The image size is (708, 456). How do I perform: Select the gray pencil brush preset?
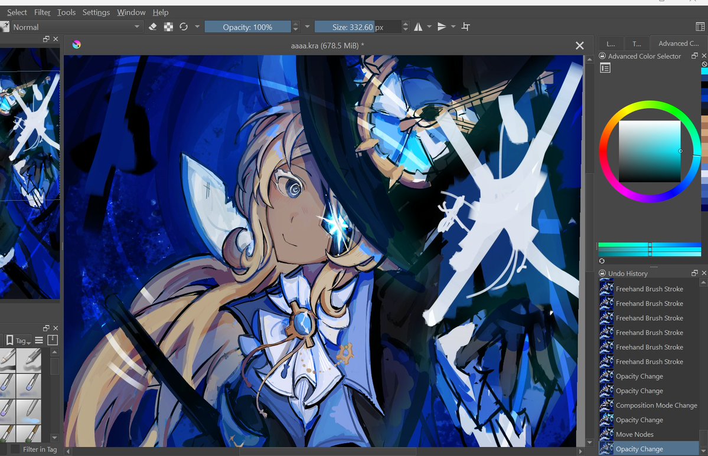28,361
